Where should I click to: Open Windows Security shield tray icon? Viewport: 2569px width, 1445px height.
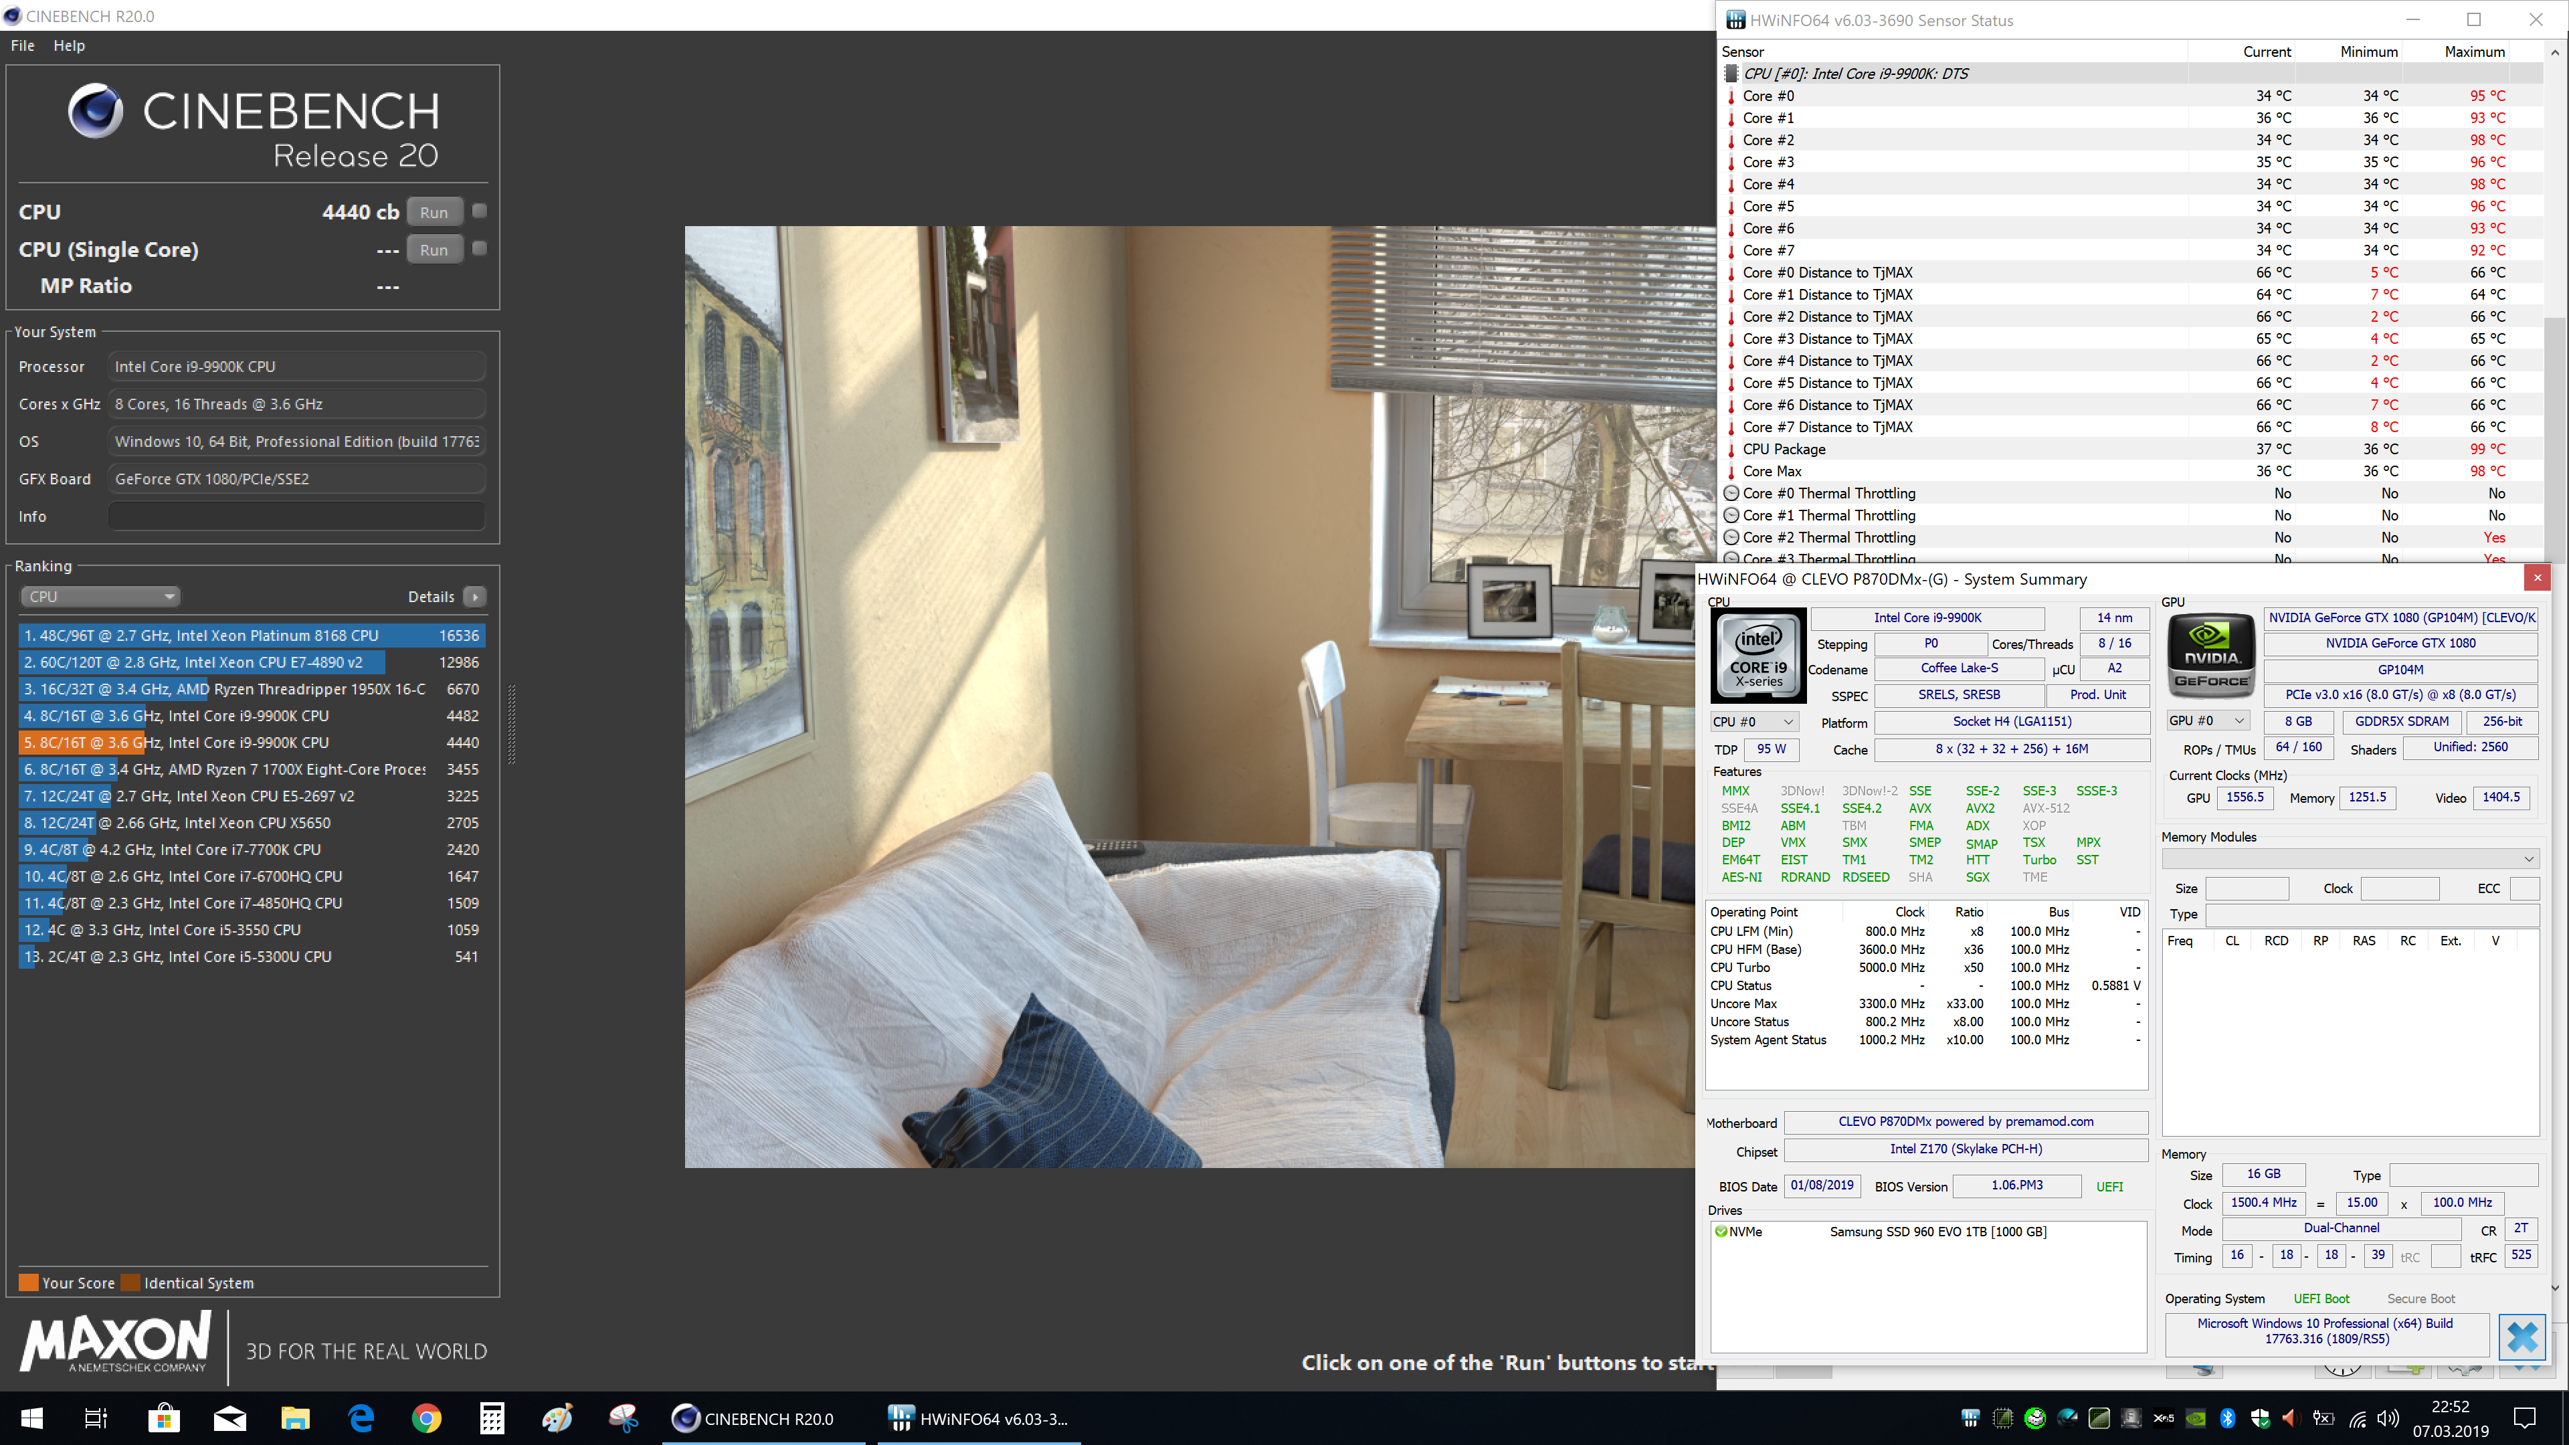point(2260,1418)
